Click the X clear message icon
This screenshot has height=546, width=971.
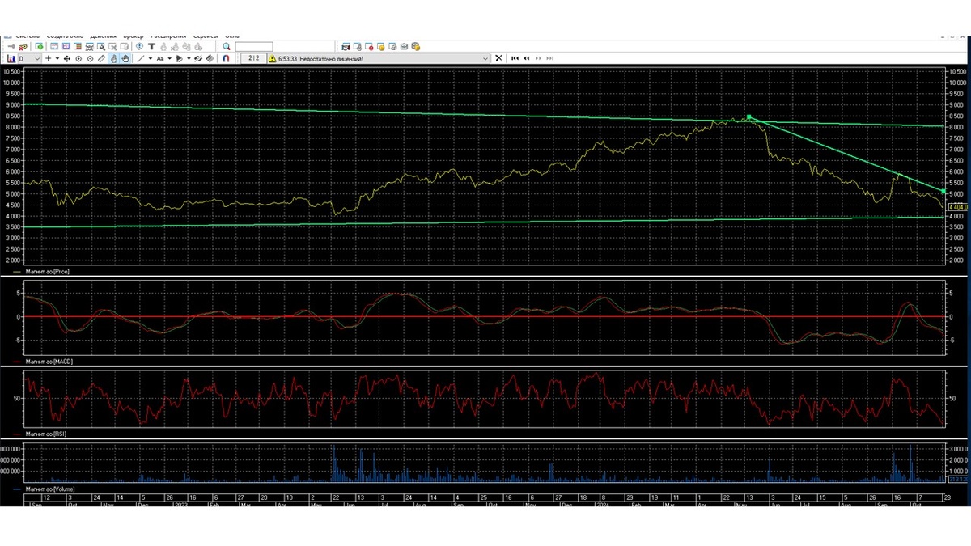click(499, 58)
